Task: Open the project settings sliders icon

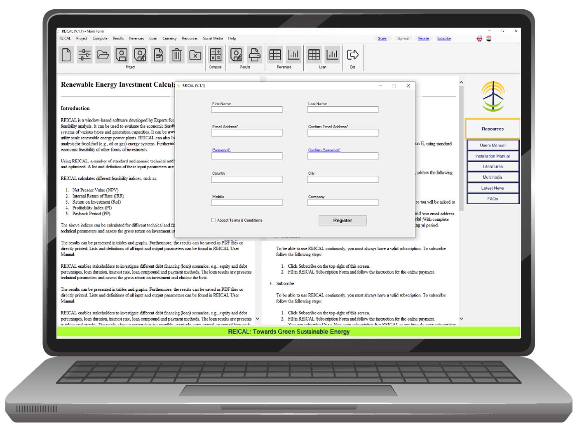Action: point(84,55)
